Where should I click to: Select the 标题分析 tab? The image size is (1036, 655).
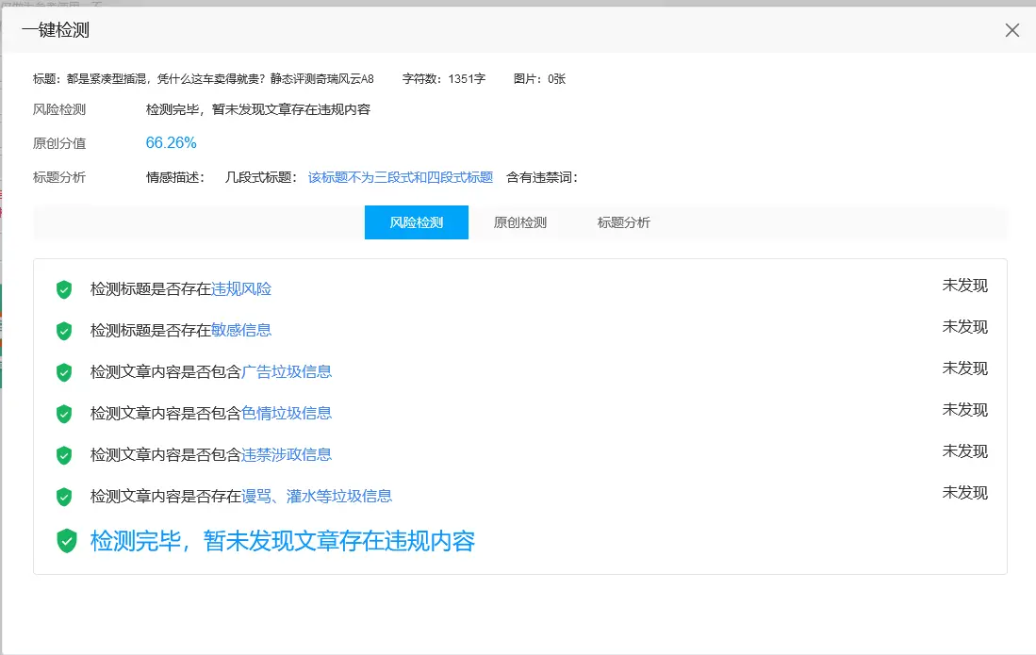point(623,223)
